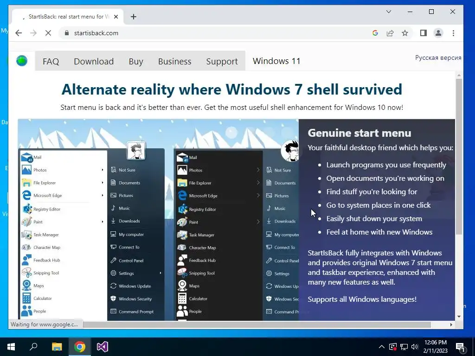Share this page via share icon
475x356 pixels.
(x=390, y=33)
